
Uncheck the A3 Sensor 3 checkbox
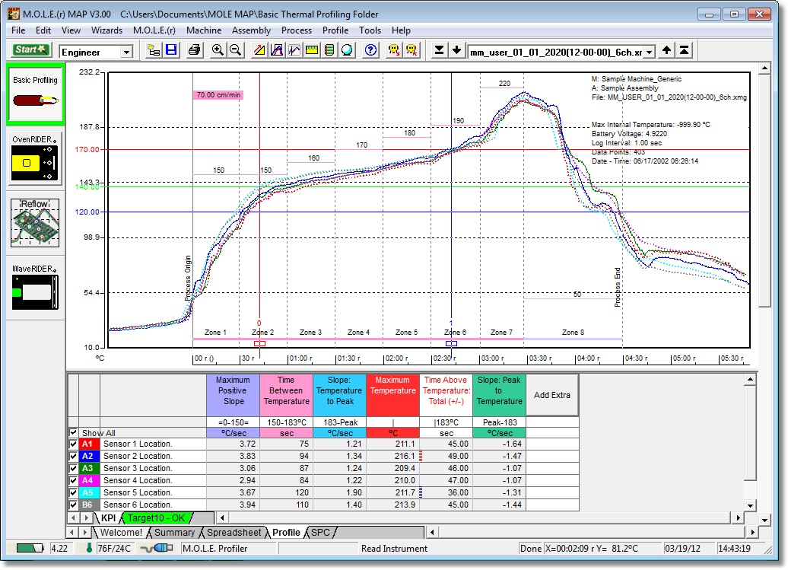[73, 468]
